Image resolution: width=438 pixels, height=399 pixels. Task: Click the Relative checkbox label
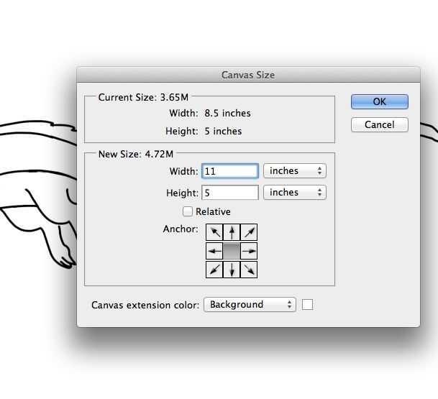pos(213,211)
